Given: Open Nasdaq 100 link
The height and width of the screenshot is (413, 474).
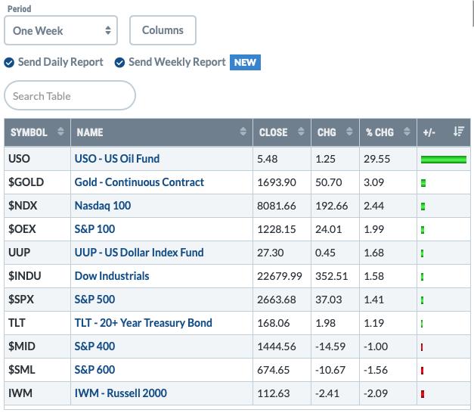Looking at the screenshot, I should click(103, 206).
